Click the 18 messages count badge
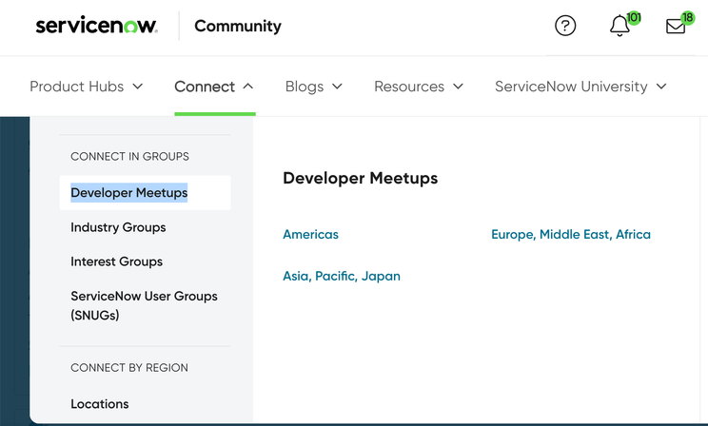708x426 pixels. 688,18
